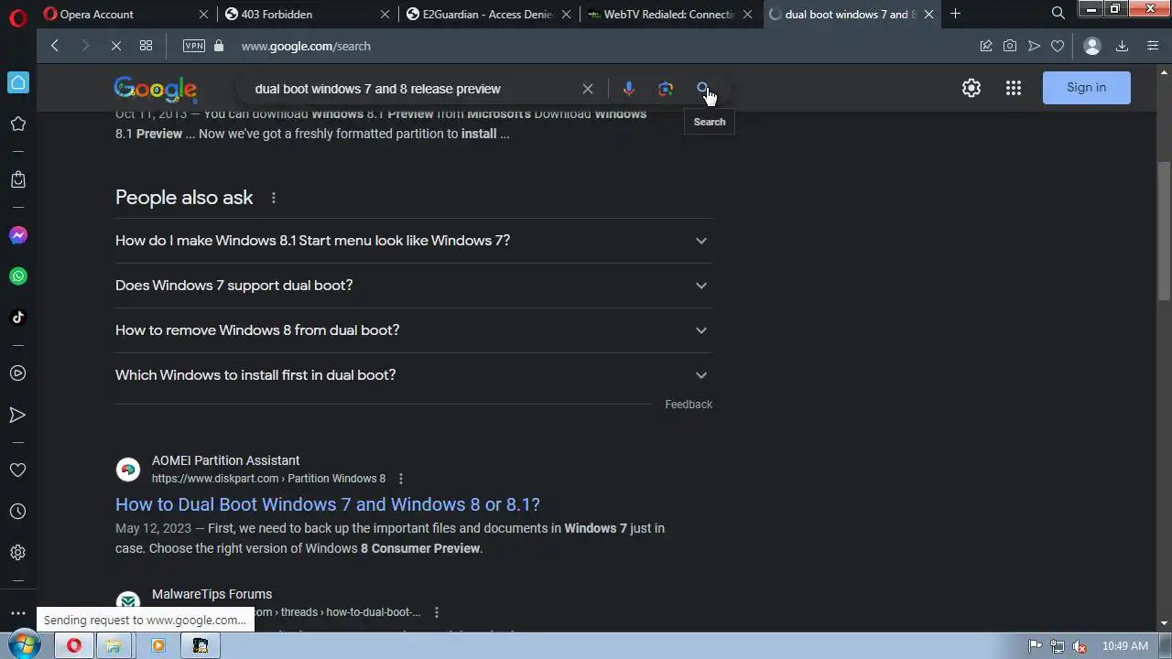Click the page vertical scrollbar thumb

point(1164,231)
